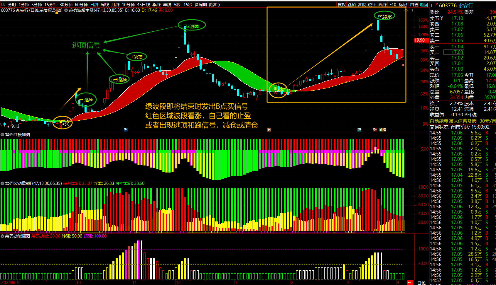The height and width of the screenshot is (285, 496).
Task: Click chart title 603776 永安行(日线.前复权.对数)
Action: (x=31, y=10)
